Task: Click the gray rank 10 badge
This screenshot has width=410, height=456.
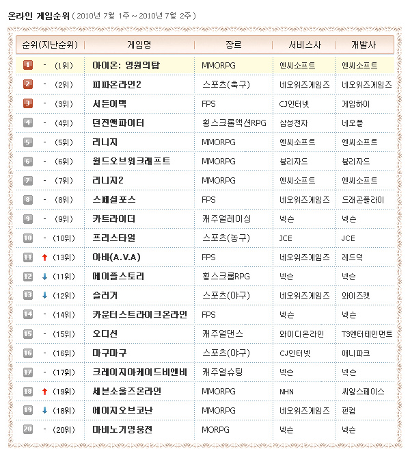Action: [x=28, y=238]
